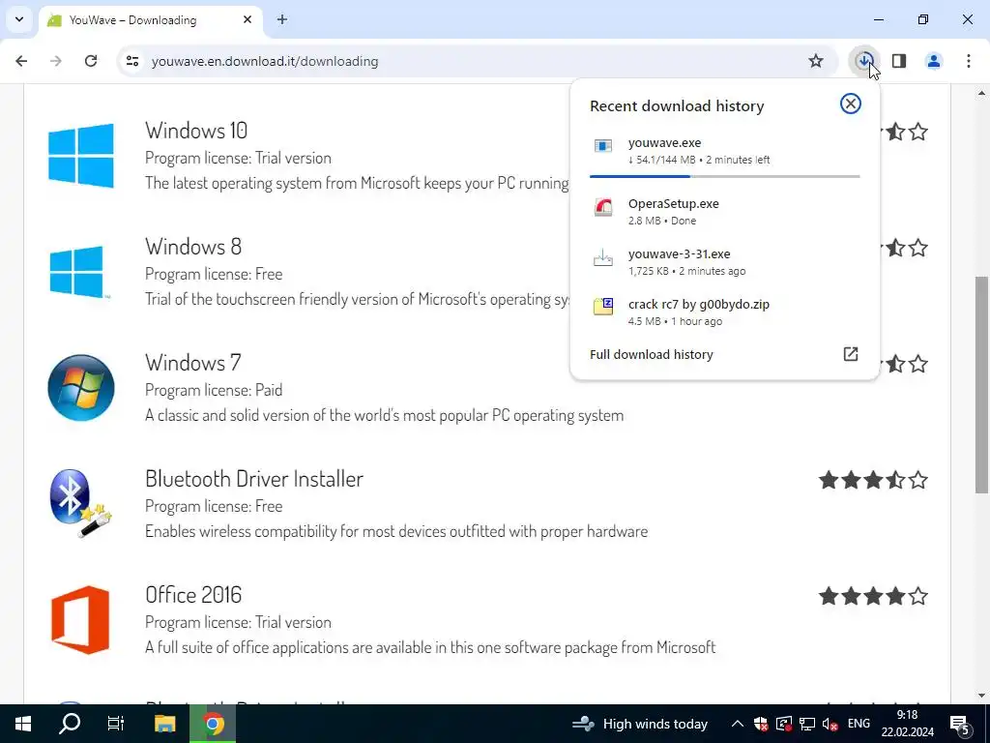Click the youwave.exe file icon
Viewport: 990px width, 743px height.
[x=603, y=147]
